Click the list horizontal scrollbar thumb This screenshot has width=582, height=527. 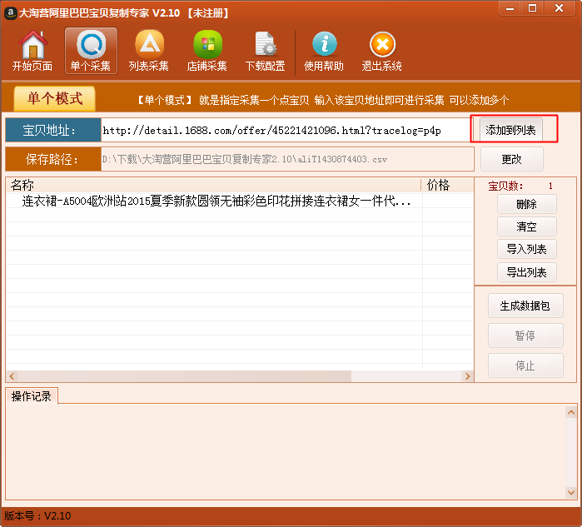(x=184, y=376)
